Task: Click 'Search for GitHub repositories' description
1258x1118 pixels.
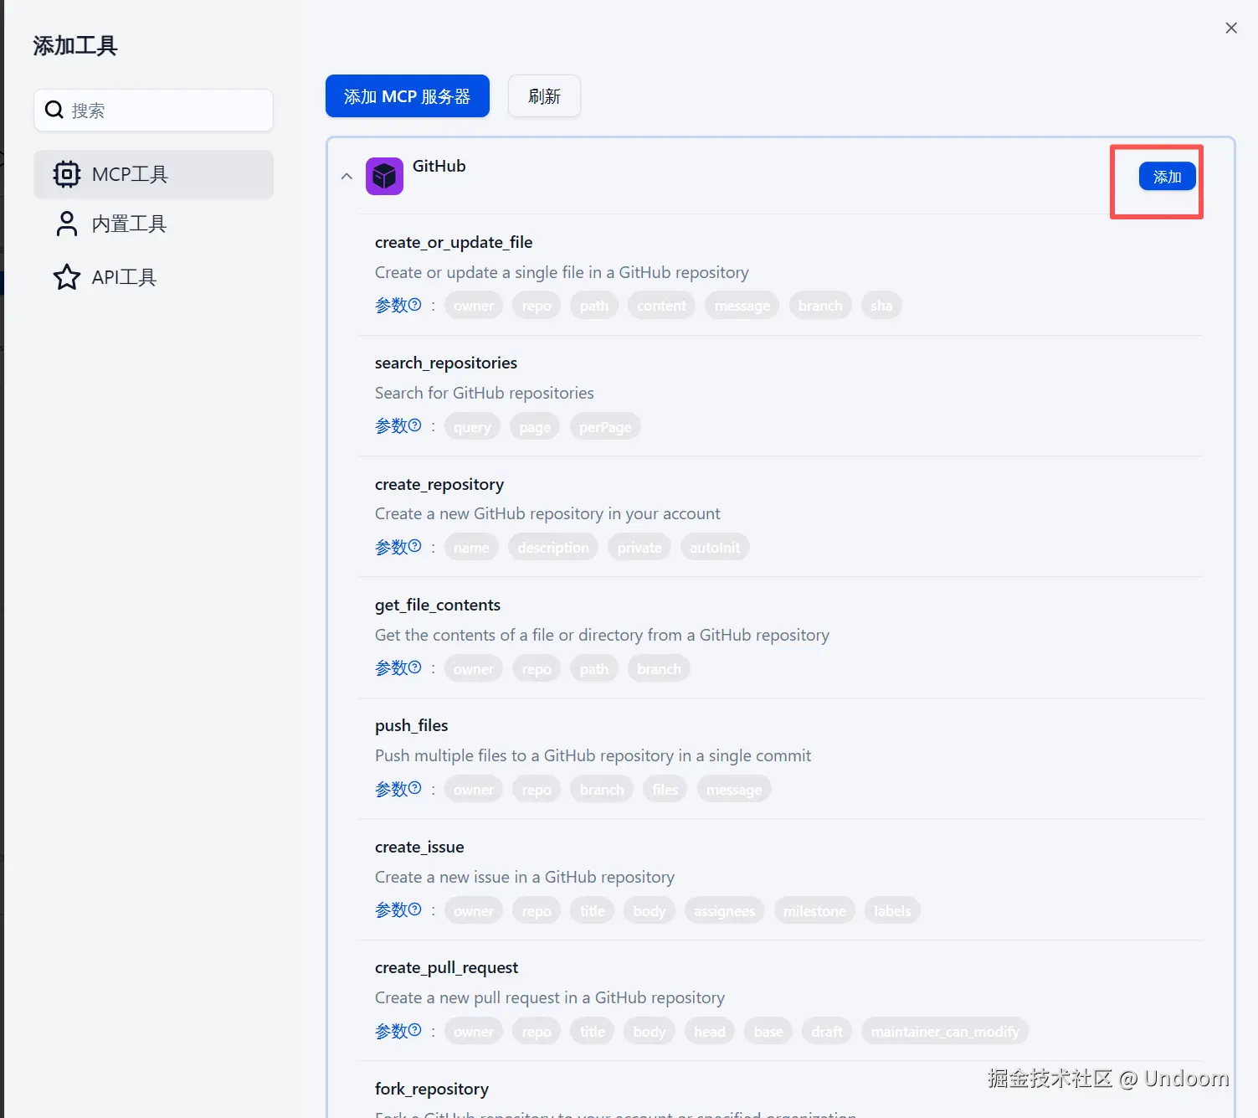Action: click(x=485, y=393)
